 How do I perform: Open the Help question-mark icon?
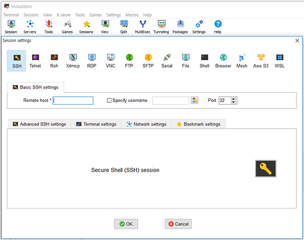218,27
